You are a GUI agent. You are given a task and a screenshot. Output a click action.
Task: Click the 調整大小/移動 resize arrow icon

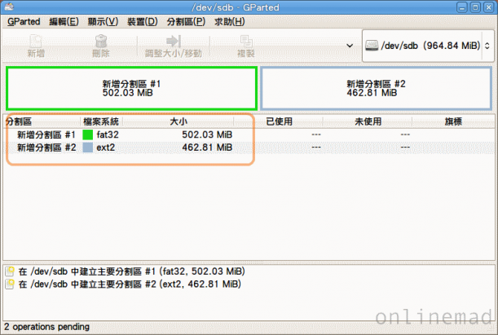pyautogui.click(x=174, y=42)
